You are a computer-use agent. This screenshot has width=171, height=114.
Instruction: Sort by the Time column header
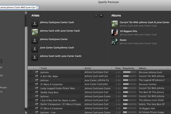117,68
